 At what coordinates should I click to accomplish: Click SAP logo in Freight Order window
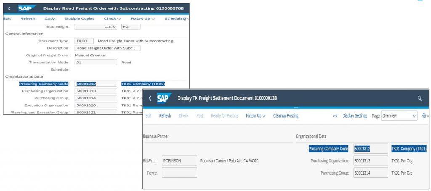pyautogui.click(x=27, y=8)
